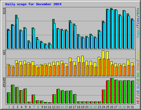
Task: Click the 'Hits' legend label
Action: click(x=138, y=11)
